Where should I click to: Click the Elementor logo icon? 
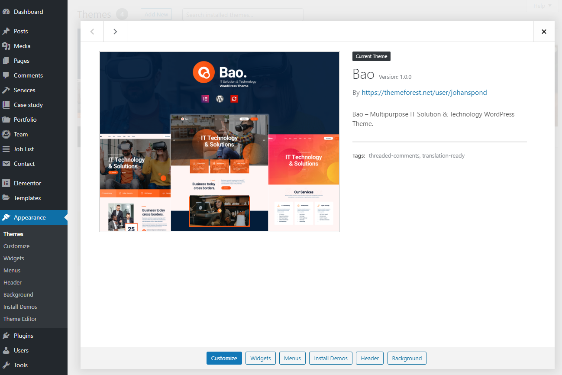coord(6,183)
